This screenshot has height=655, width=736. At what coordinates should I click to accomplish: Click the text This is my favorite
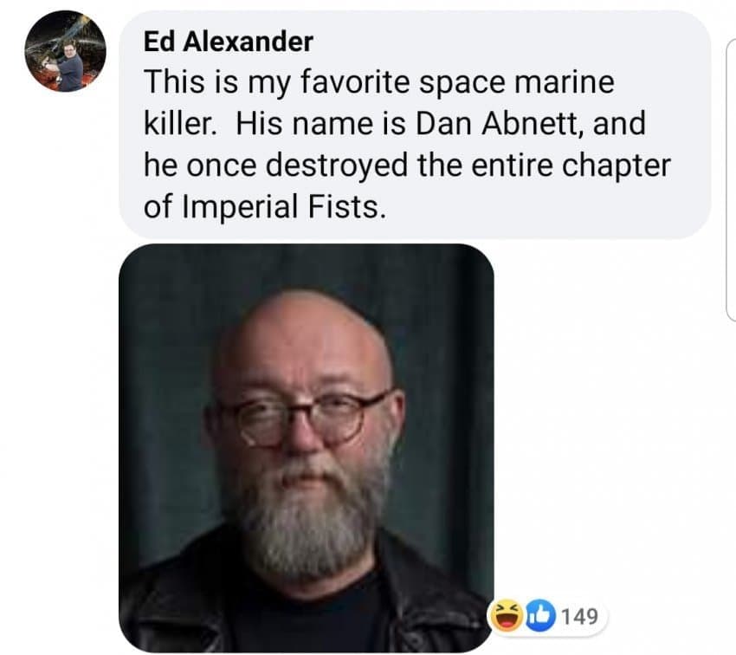276,81
